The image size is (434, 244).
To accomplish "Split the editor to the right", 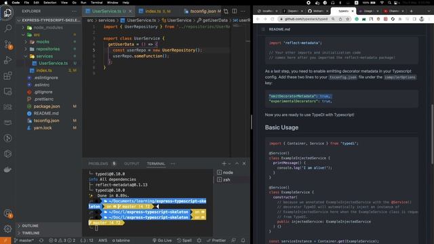I will coord(235,11).
